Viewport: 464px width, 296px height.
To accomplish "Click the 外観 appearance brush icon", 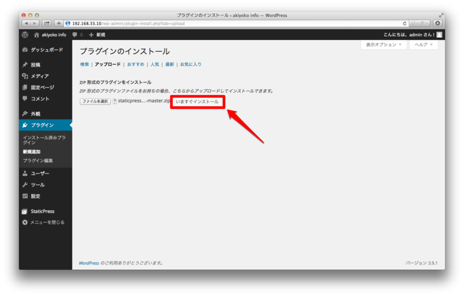I will pos(25,113).
